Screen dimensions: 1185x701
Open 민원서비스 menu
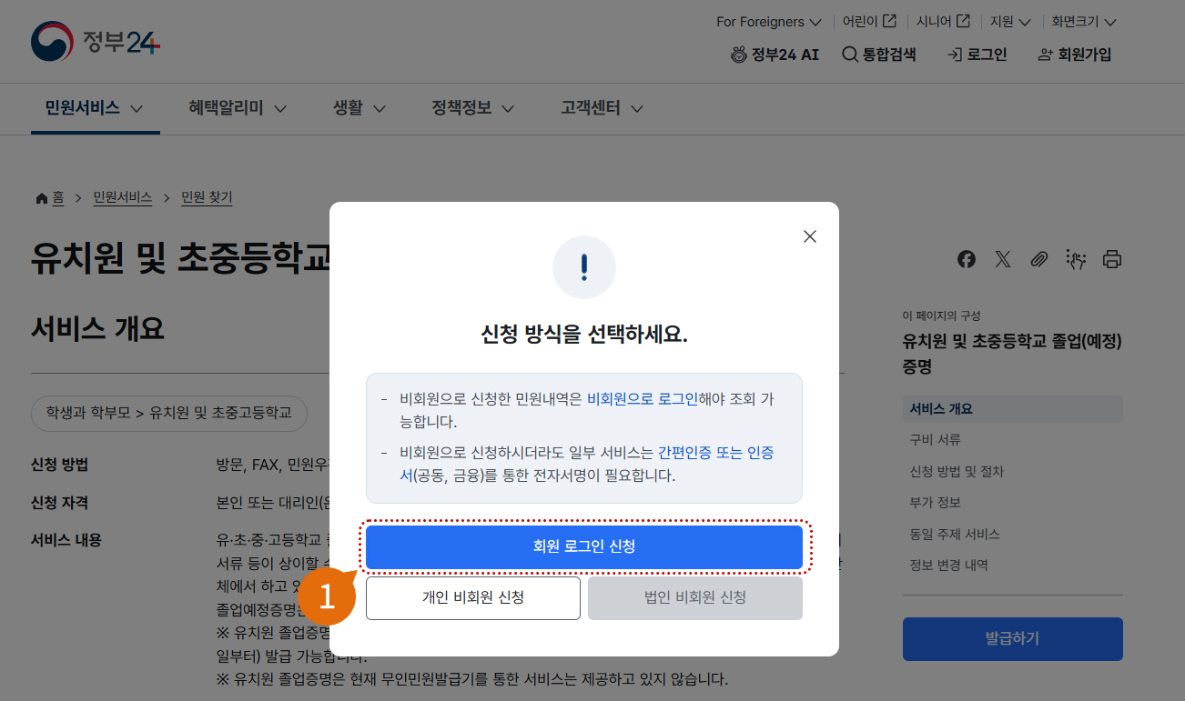[x=95, y=108]
